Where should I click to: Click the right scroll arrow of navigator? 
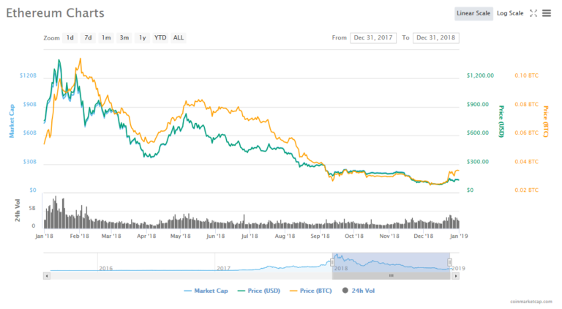(455, 275)
